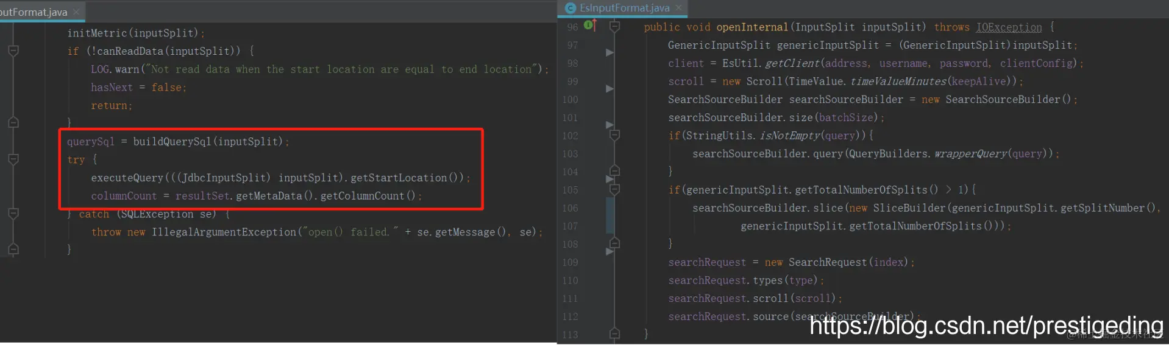This screenshot has width=1169, height=345.
Task: Click the last closing-brace fold marker in left editor
Action: (x=13, y=249)
